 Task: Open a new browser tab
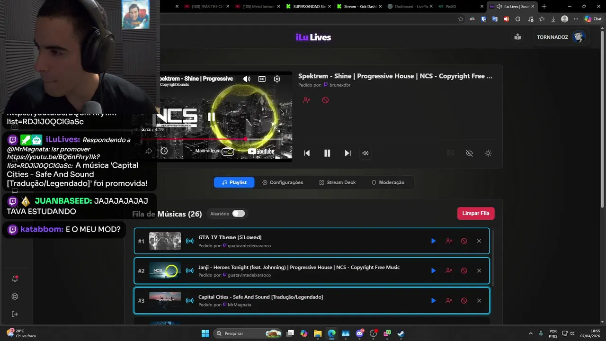click(544, 7)
